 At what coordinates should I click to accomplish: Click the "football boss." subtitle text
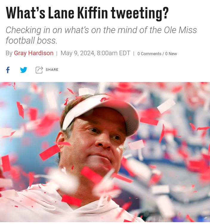point(31,40)
